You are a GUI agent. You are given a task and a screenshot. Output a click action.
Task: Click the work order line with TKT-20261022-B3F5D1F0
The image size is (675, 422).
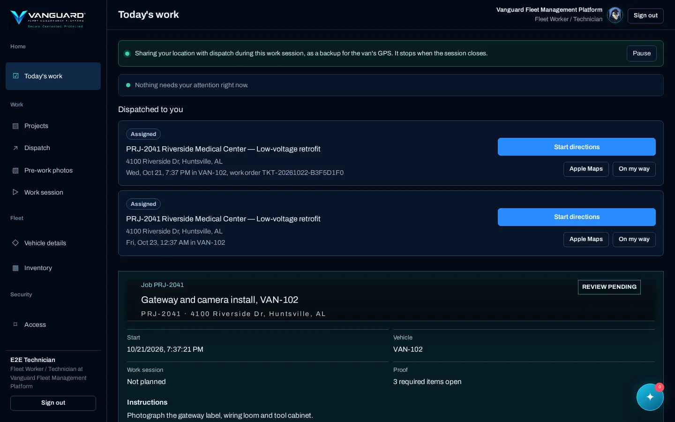[x=235, y=173]
